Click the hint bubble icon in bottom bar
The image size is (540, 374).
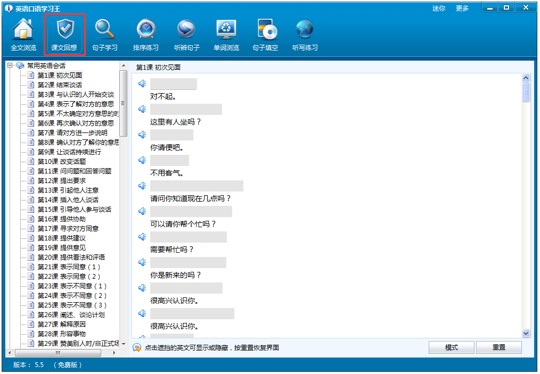click(x=137, y=347)
